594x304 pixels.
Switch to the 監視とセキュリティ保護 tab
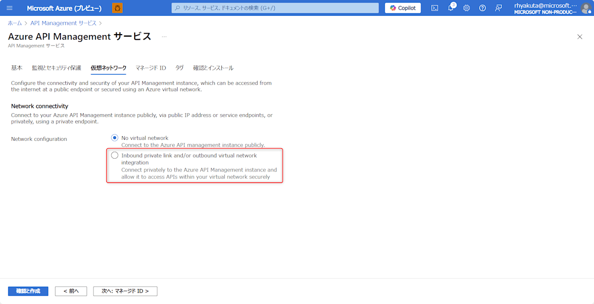point(56,68)
